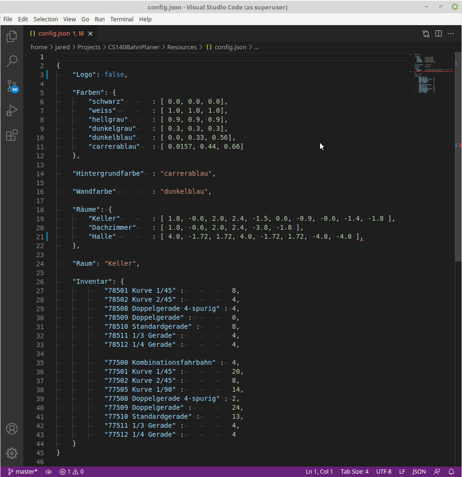Expand the breadcrumb ellipsis after config.json
The image size is (462, 477).
(257, 47)
